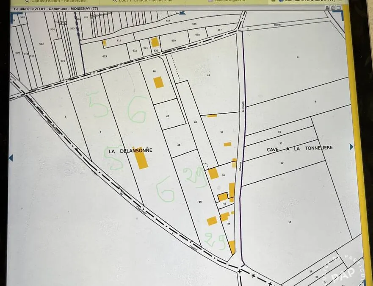373x286 pixels.
Task: Switch to the Cadastre.com - Recherche browser tab
Action: (56, 1)
